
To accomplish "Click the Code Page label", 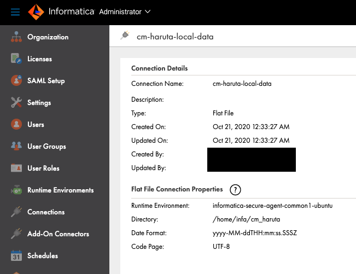I will tap(148, 247).
